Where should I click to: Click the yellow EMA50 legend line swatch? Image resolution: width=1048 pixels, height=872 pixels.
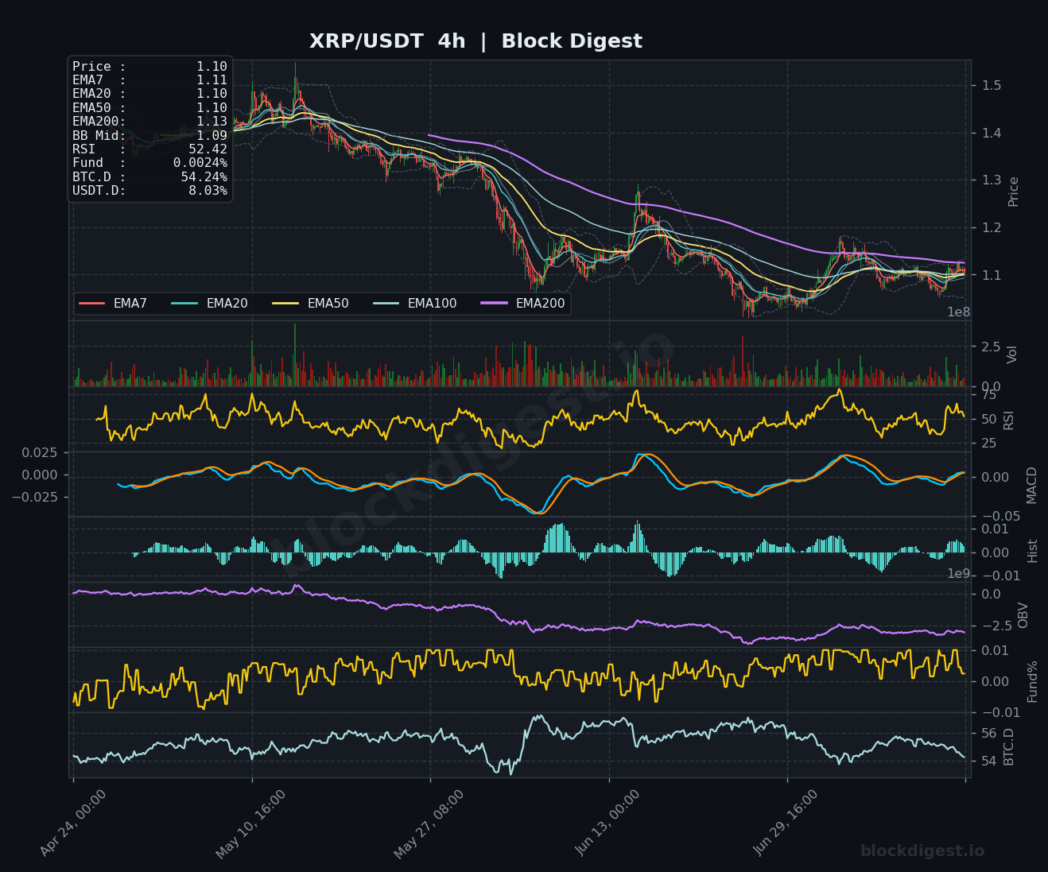[x=285, y=304]
